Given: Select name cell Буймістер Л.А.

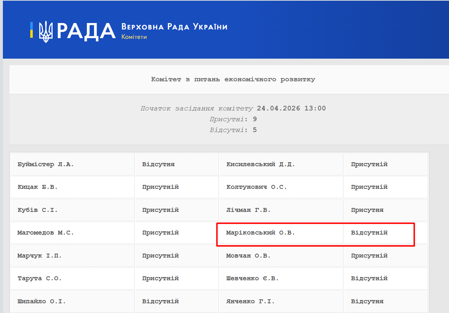Looking at the screenshot, I should pyautogui.click(x=72, y=164).
